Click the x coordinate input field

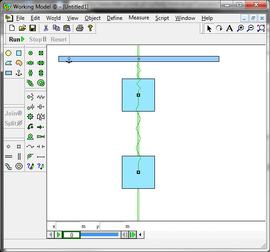(68, 226)
